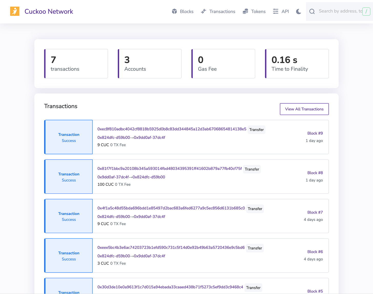373x294 pixels.
Task: Click the 3 CUC amount text
Action: tap(103, 263)
